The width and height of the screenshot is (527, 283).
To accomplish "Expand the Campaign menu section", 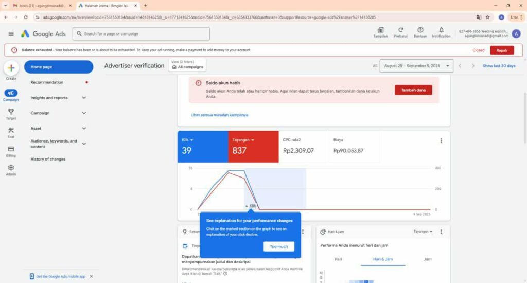I will click(84, 113).
